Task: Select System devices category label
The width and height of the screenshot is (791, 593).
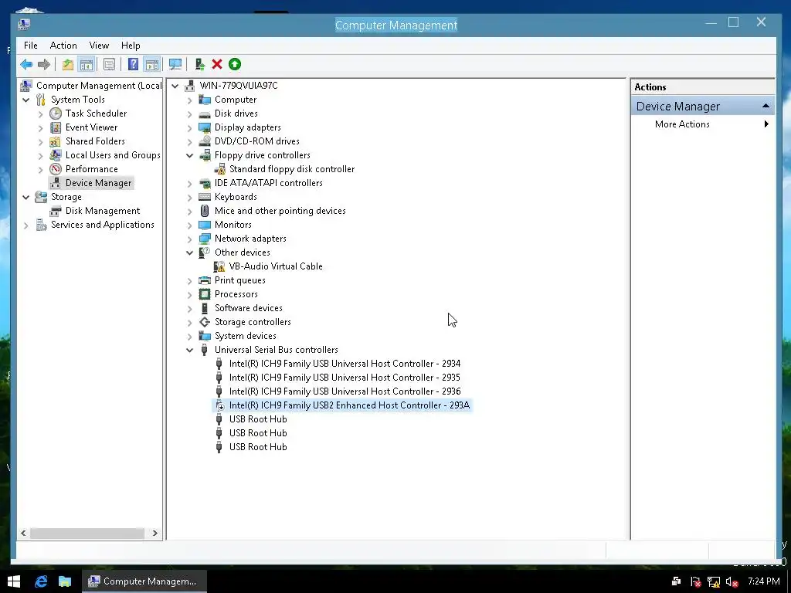Action: click(x=245, y=336)
